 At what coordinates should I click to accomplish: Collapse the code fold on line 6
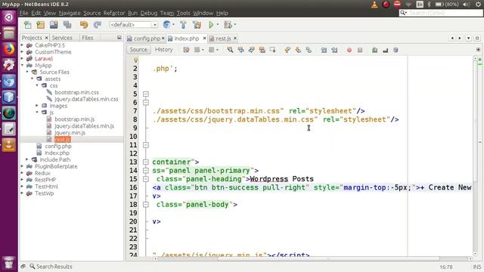pos(146,103)
